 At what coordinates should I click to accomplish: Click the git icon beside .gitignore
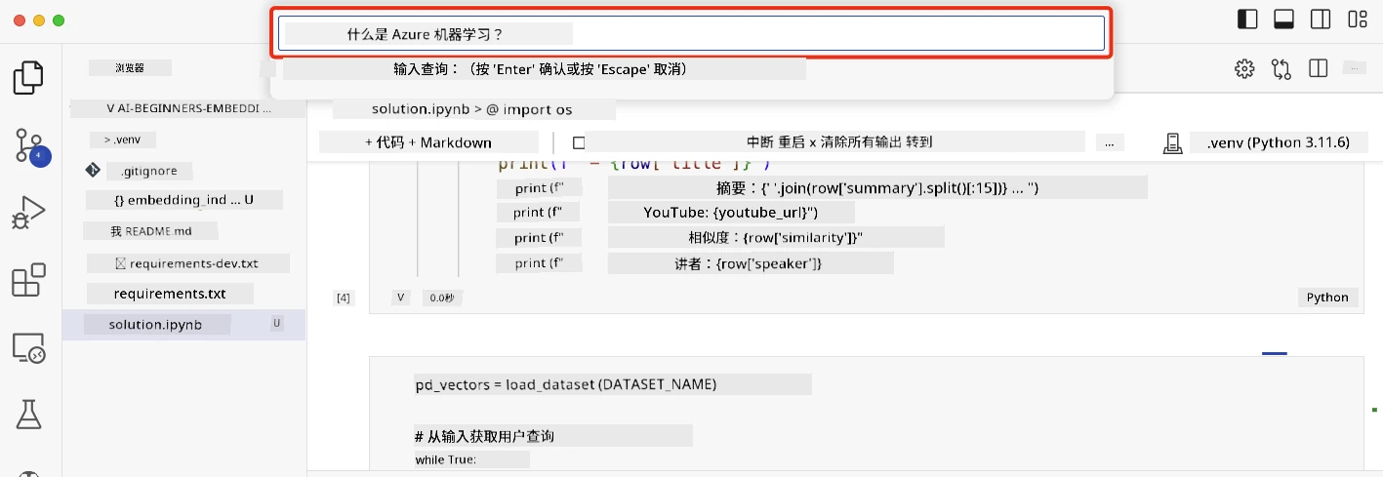pyautogui.click(x=94, y=170)
